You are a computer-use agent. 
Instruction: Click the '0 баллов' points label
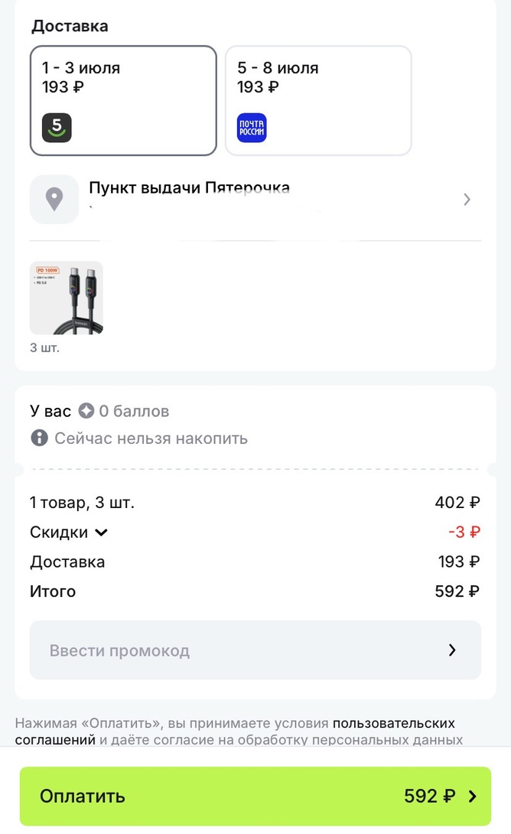pyautogui.click(x=135, y=412)
